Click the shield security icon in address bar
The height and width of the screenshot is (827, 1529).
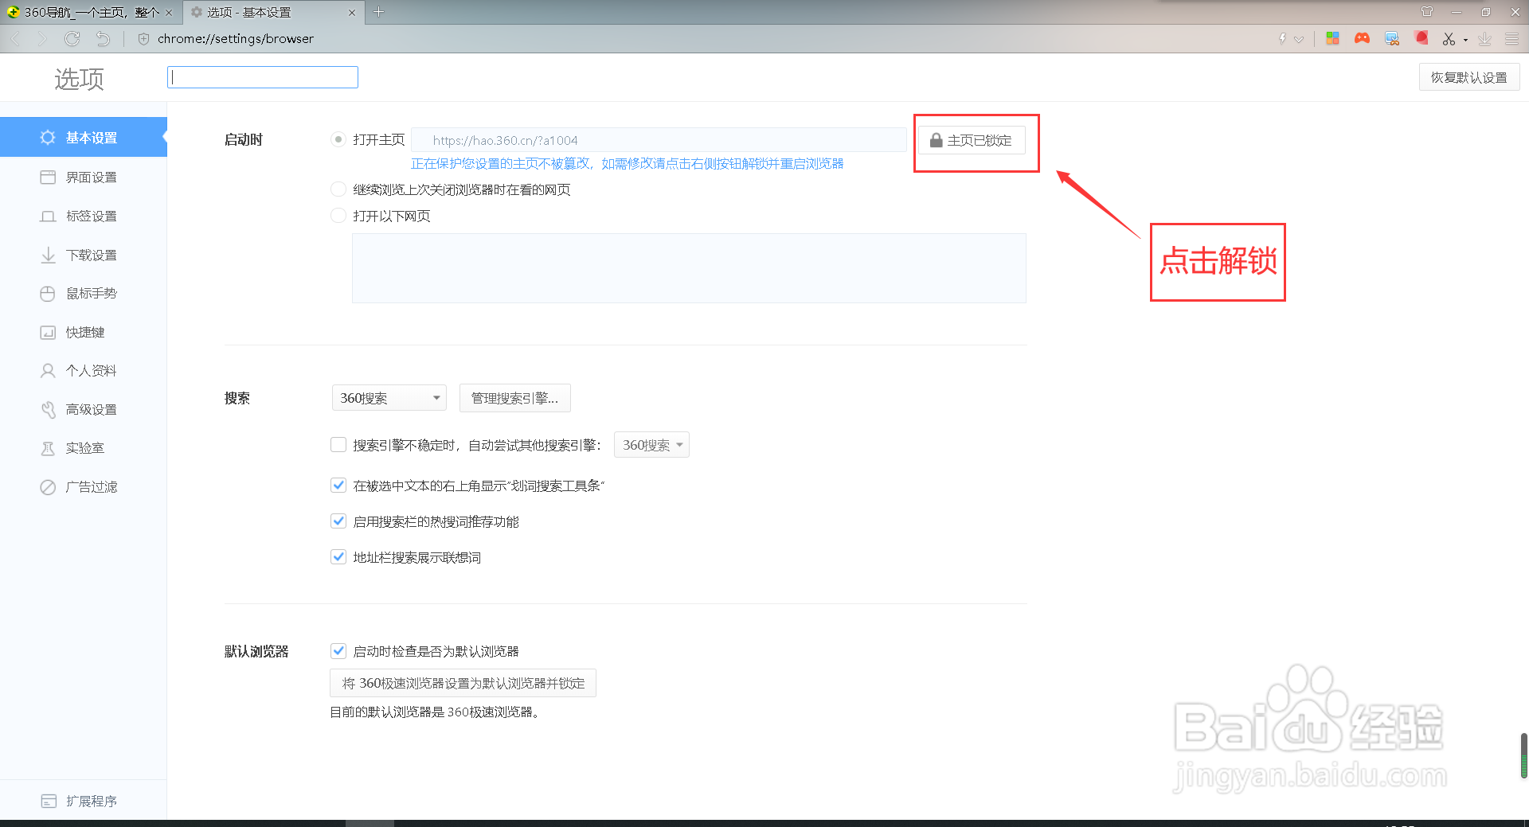[143, 38]
